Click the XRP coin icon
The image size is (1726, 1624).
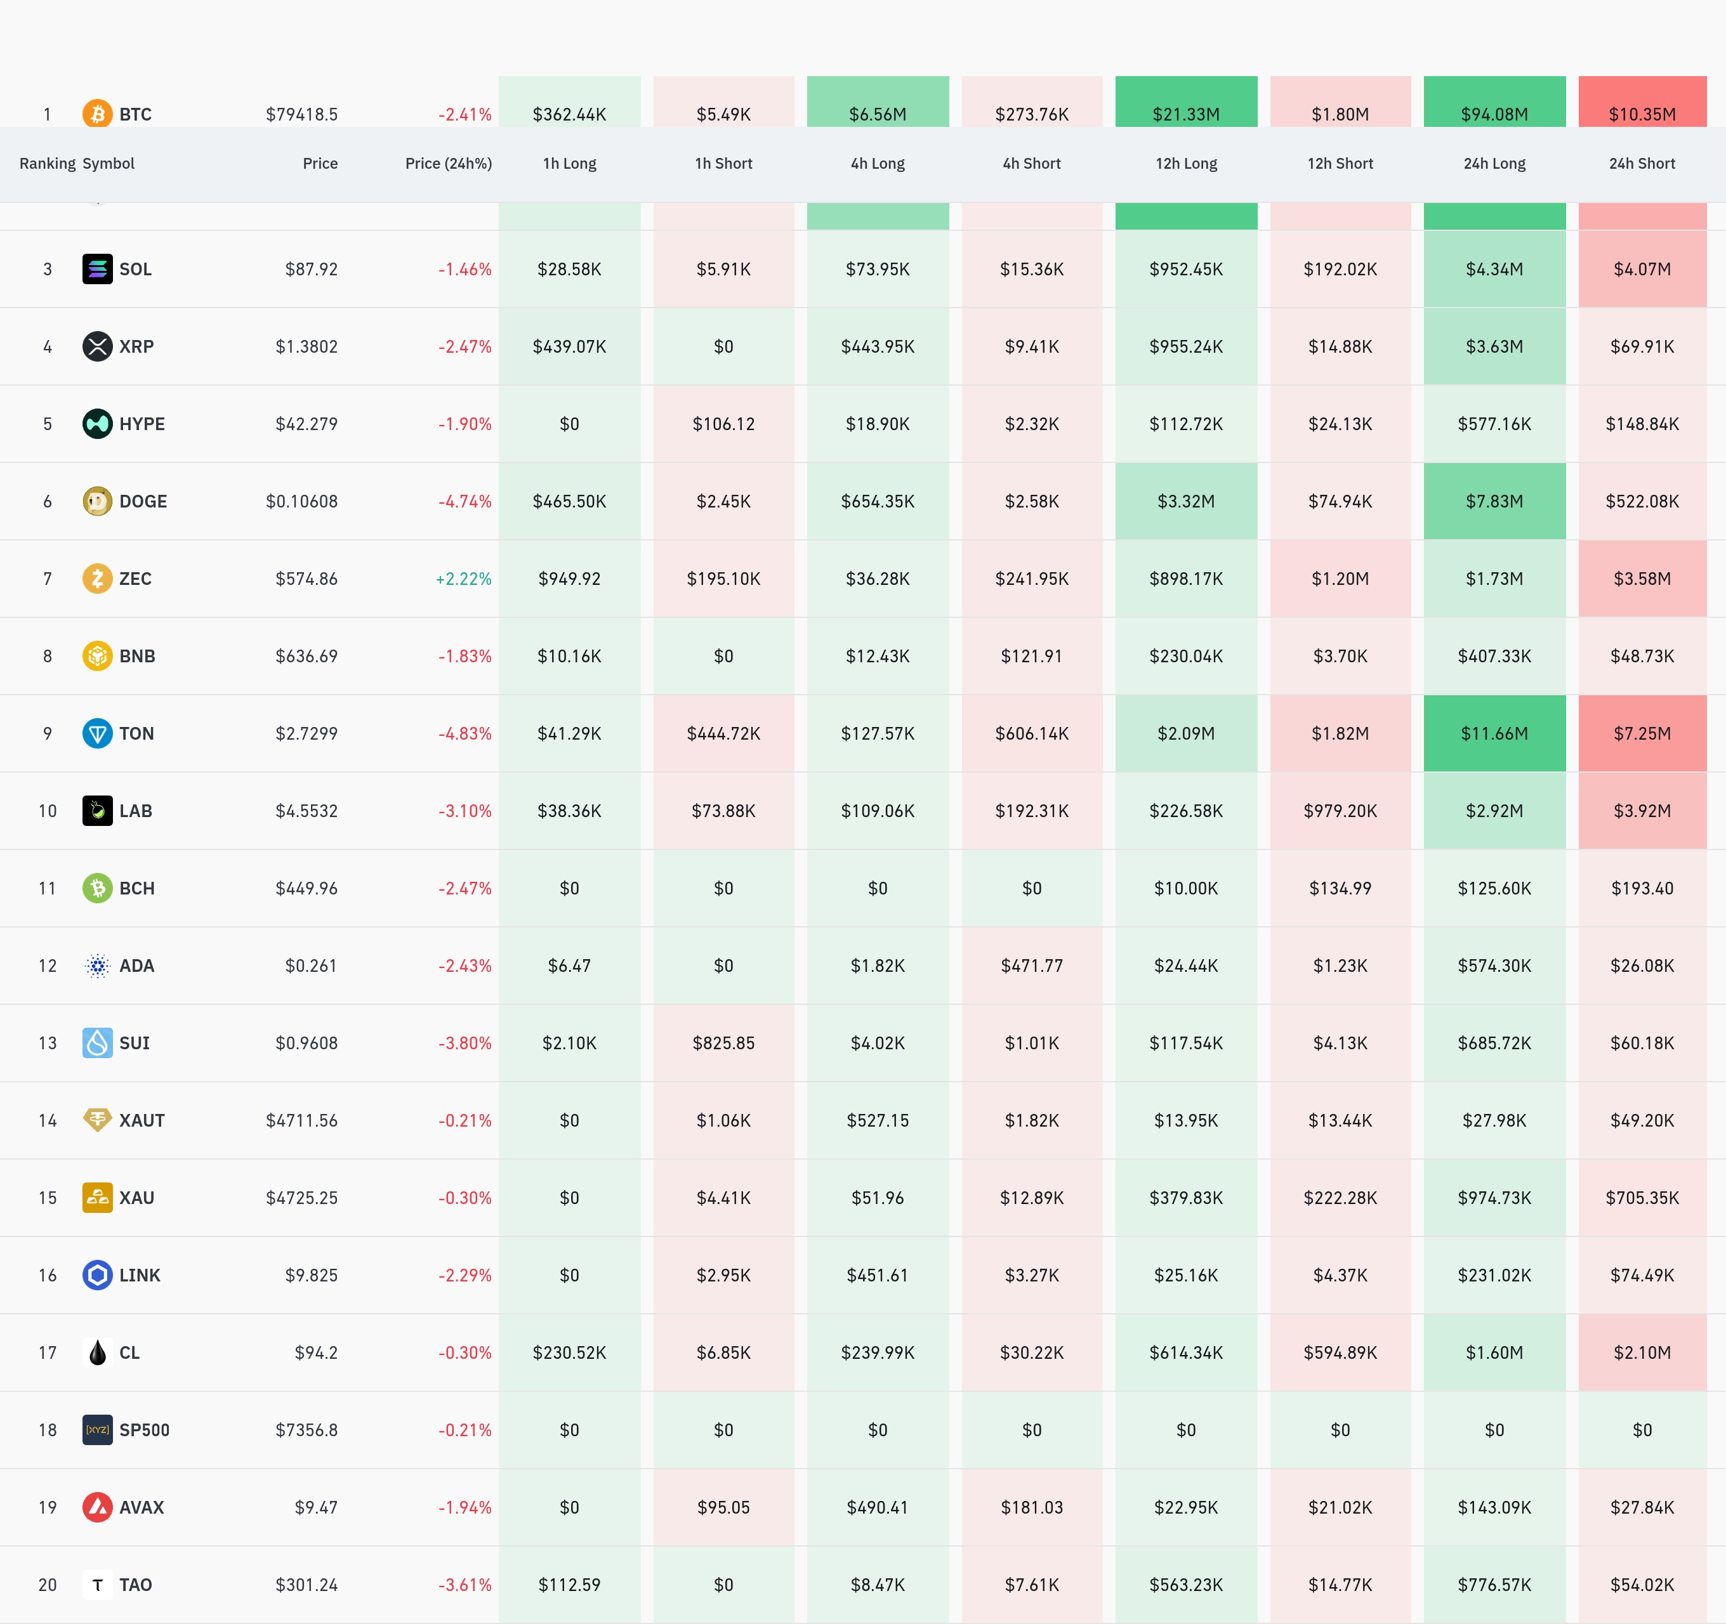97,346
